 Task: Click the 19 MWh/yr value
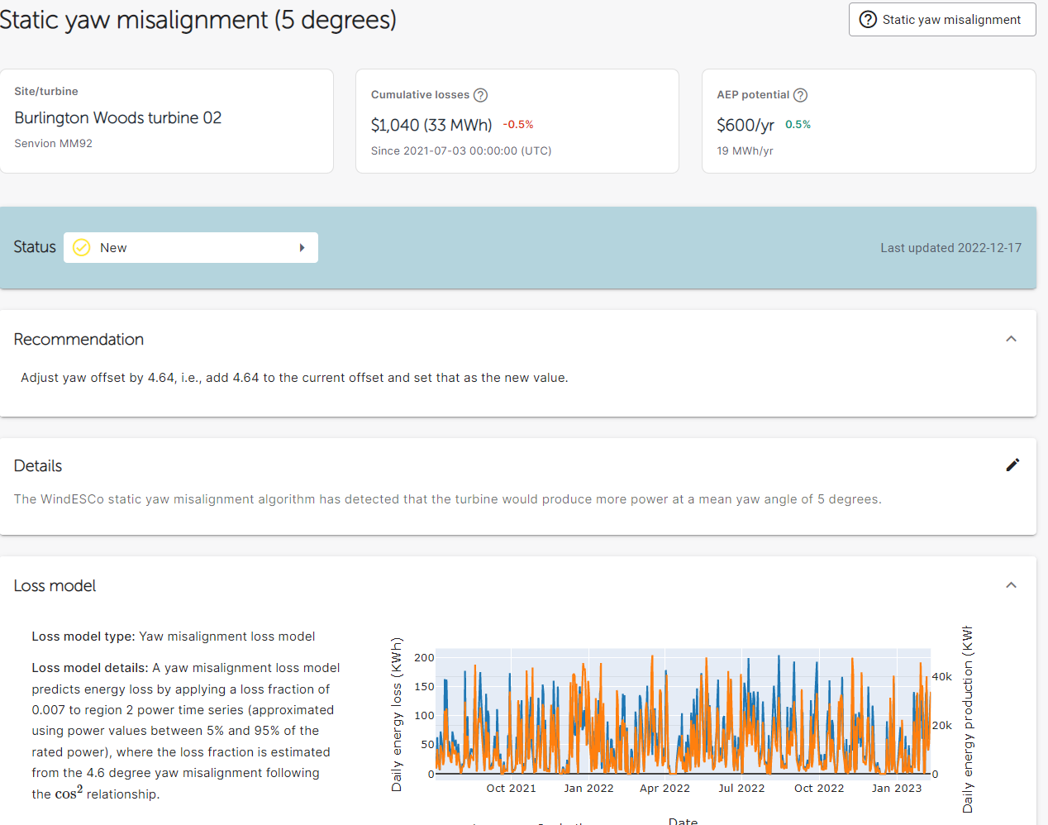coord(745,150)
